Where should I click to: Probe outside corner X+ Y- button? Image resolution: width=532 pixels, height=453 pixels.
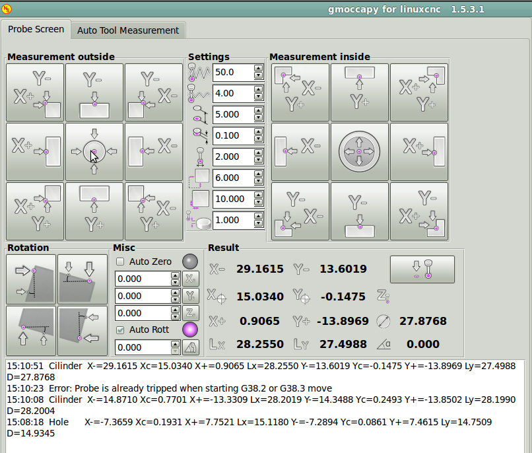(x=35, y=92)
